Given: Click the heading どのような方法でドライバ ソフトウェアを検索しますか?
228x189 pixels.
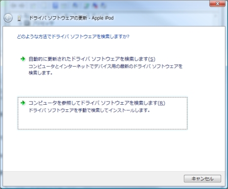Looking at the screenshot, I should (x=73, y=37).
